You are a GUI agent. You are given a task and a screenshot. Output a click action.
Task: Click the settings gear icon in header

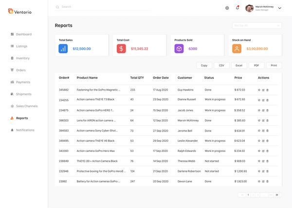(227, 8)
